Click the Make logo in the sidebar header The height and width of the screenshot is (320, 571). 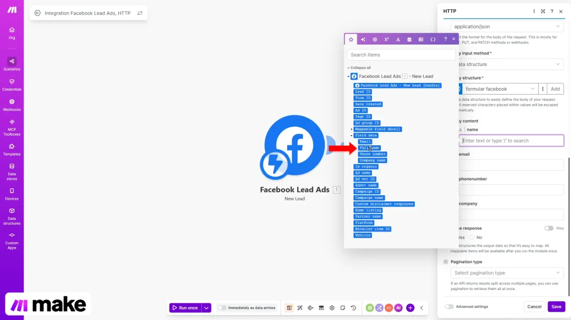pyautogui.click(x=12, y=10)
